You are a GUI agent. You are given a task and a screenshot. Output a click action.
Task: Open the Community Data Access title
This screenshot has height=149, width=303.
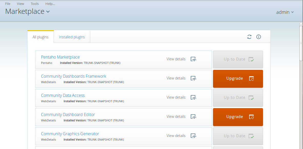point(63,95)
